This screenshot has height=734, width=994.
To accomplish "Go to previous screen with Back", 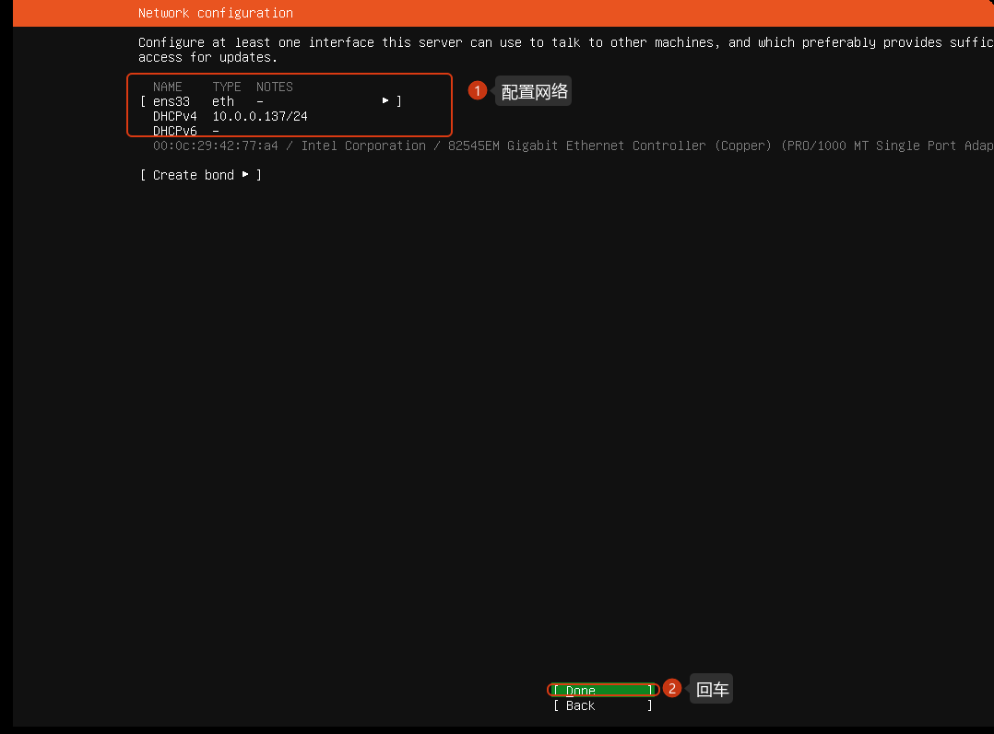I will coord(603,705).
